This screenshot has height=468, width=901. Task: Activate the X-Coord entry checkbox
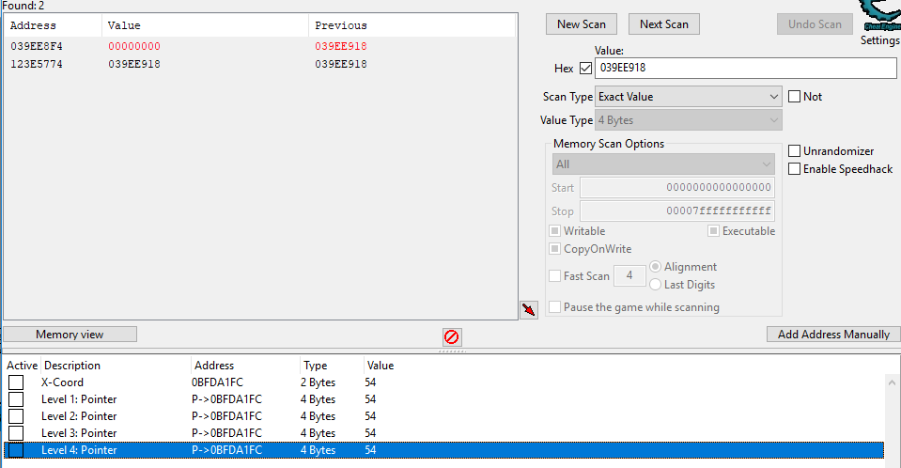point(16,382)
